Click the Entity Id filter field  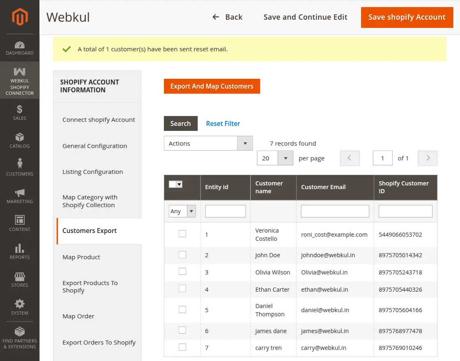[225, 211]
